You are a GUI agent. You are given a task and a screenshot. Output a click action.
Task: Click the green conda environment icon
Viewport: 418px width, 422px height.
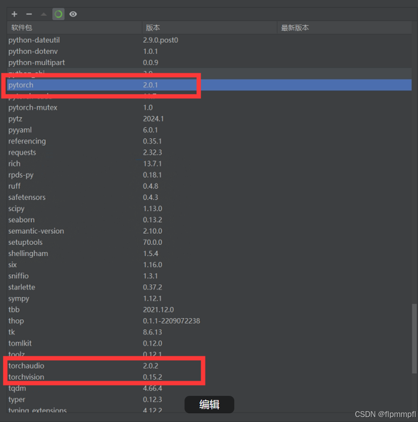58,14
